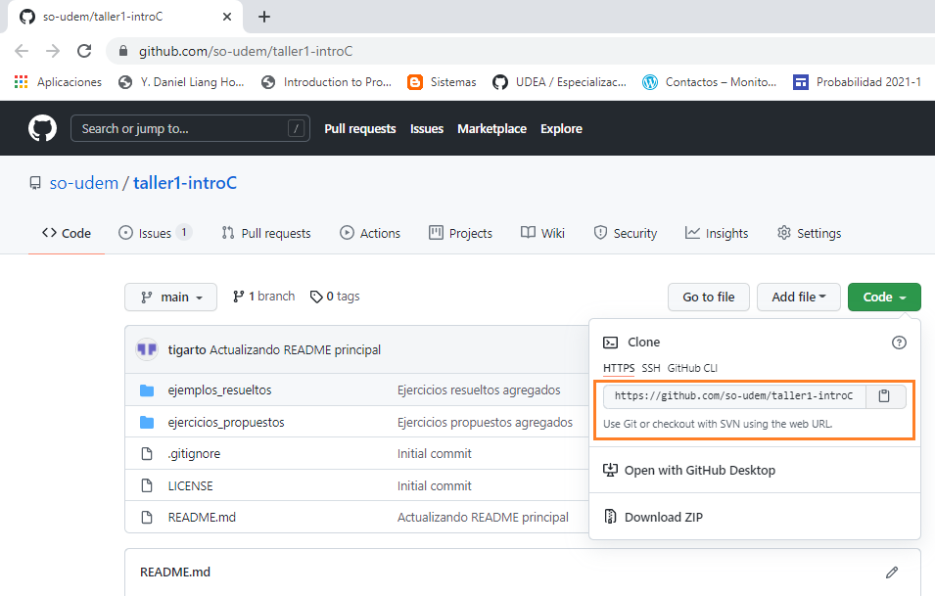The image size is (935, 596).
Task: Open Clone help question mark icon
Action: pyautogui.click(x=899, y=343)
